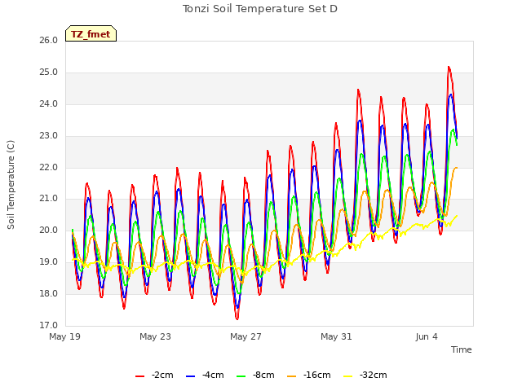
Task: Select the -32cm legend label
Action: point(374,375)
